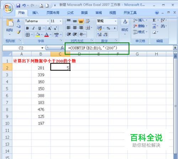Open Excel help question mark
The height and width of the screenshot is (159, 178).
[x=157, y=12]
